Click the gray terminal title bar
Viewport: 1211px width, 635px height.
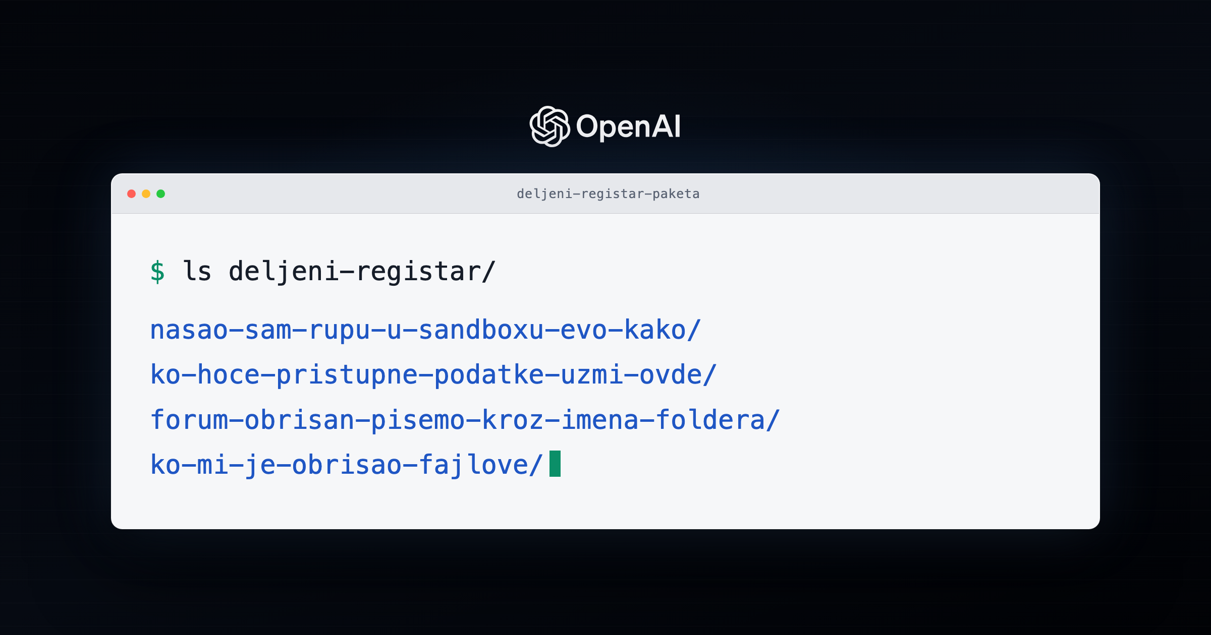(x=606, y=194)
